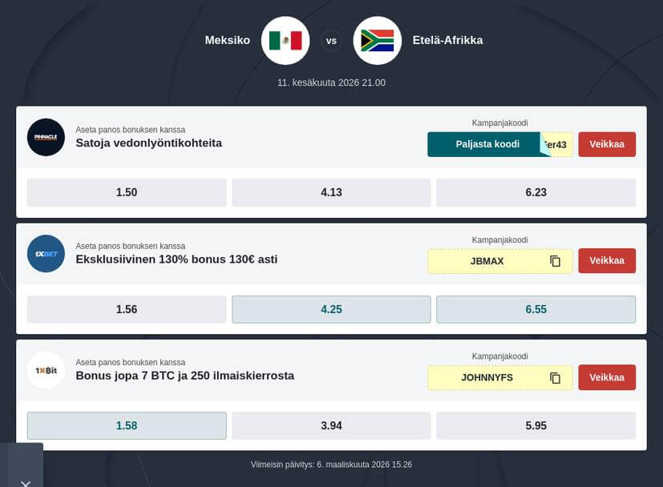Viewport: 663px width, 487px height.
Task: Select Meksiko win odds of 1.50 at Pinnacle
Action: 126,192
